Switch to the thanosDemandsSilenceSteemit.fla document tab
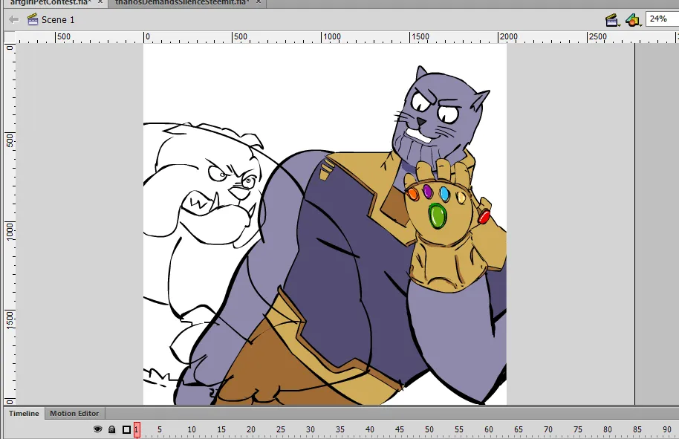Viewport: 679px width, 439px height. pyautogui.click(x=182, y=2)
